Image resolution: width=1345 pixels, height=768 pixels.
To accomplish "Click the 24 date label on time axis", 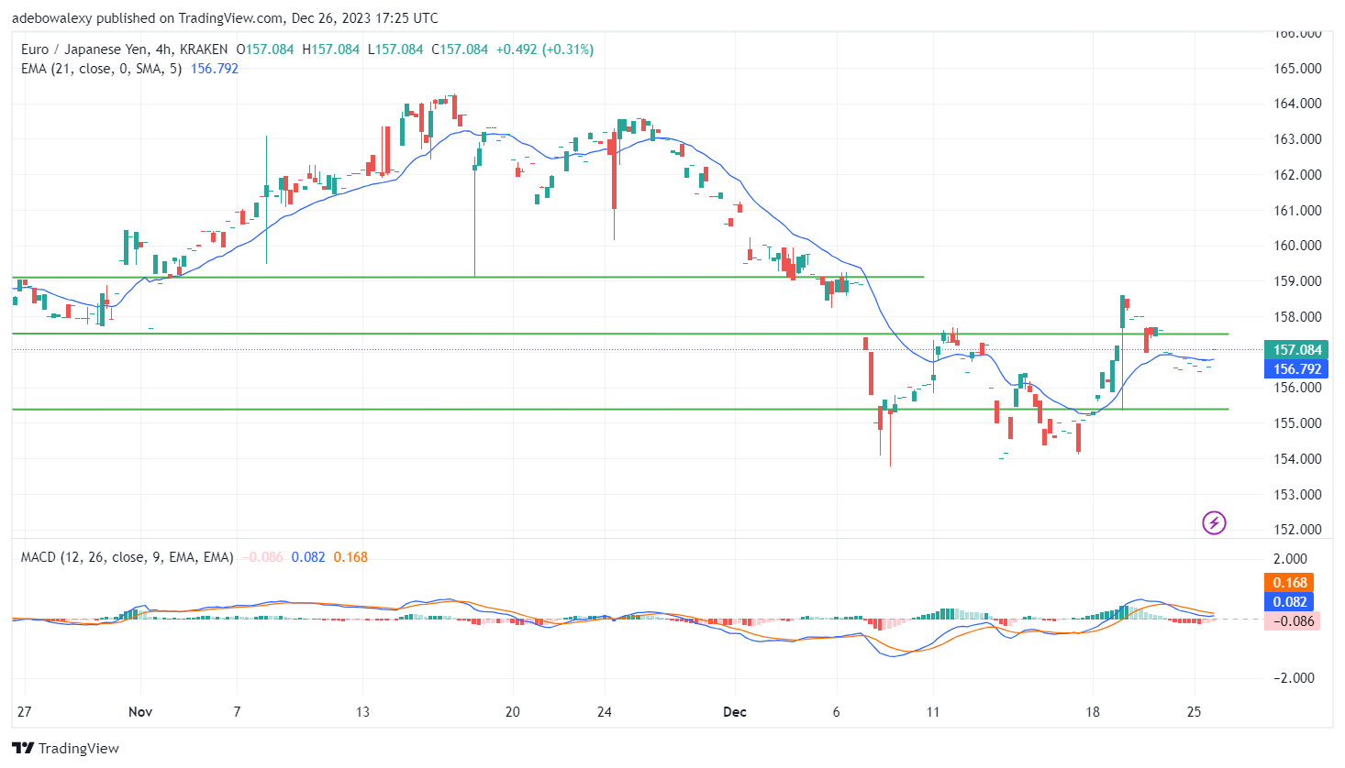I will [x=604, y=712].
